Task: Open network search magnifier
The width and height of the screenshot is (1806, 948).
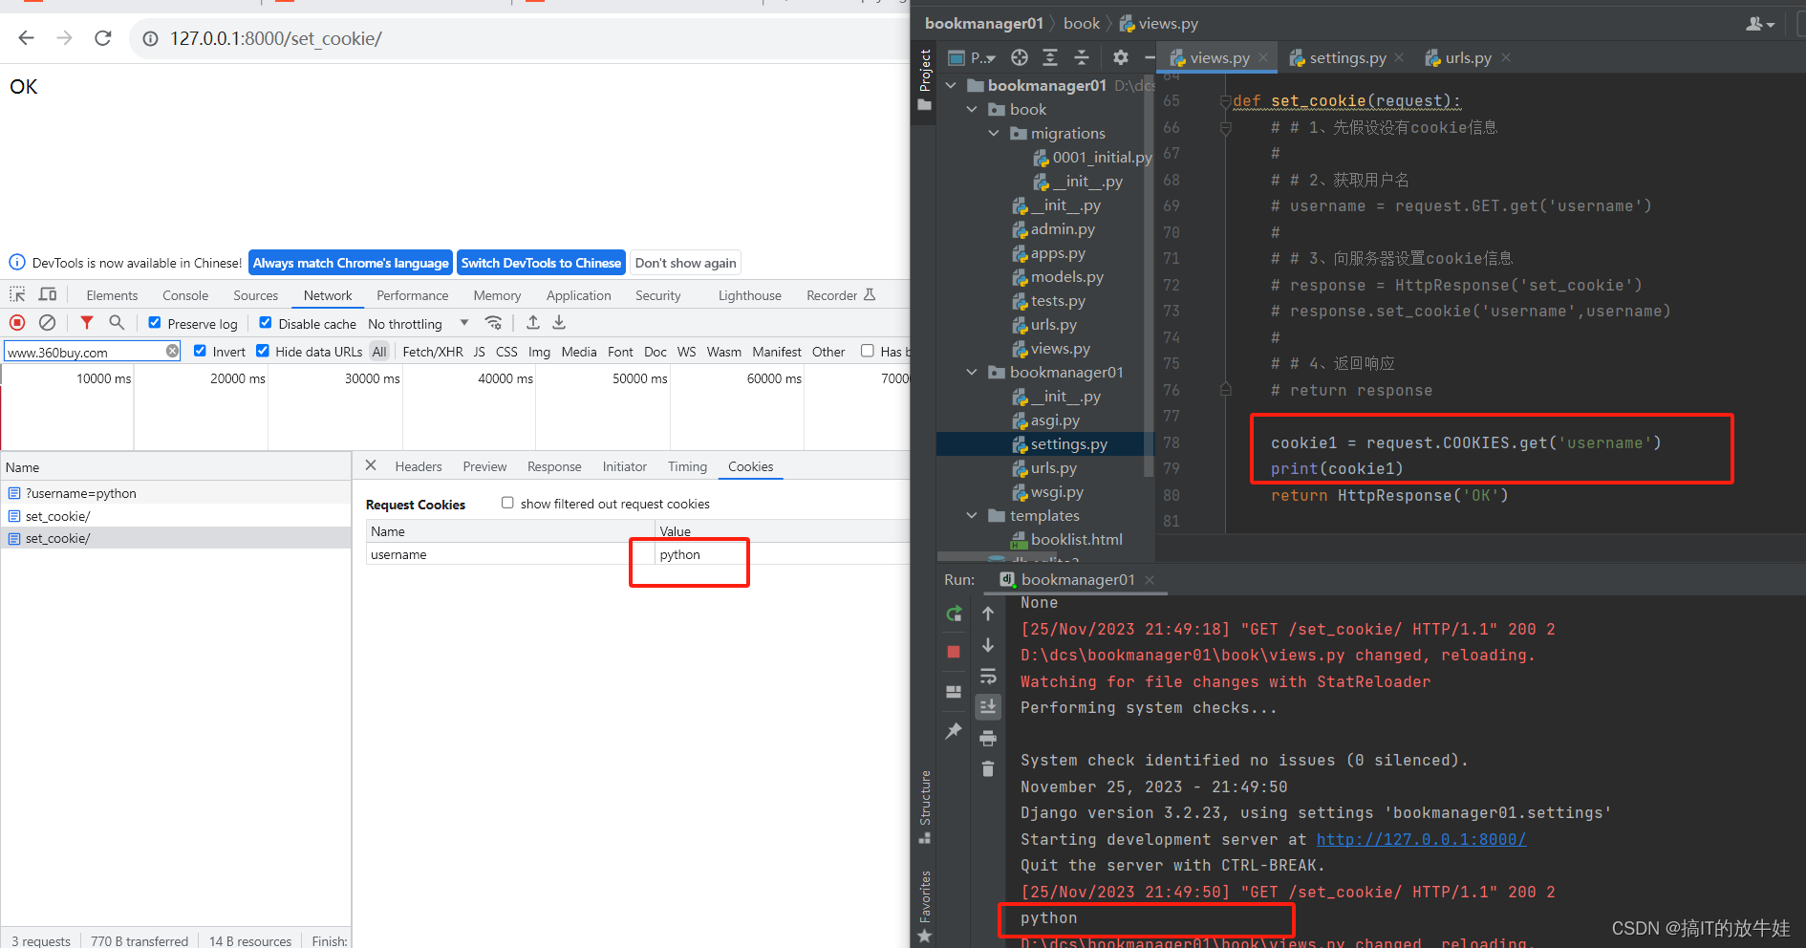Action: [117, 323]
